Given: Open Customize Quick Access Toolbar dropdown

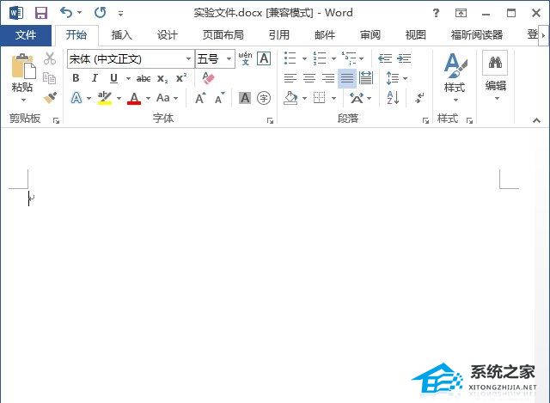Looking at the screenshot, I should coord(120,14).
